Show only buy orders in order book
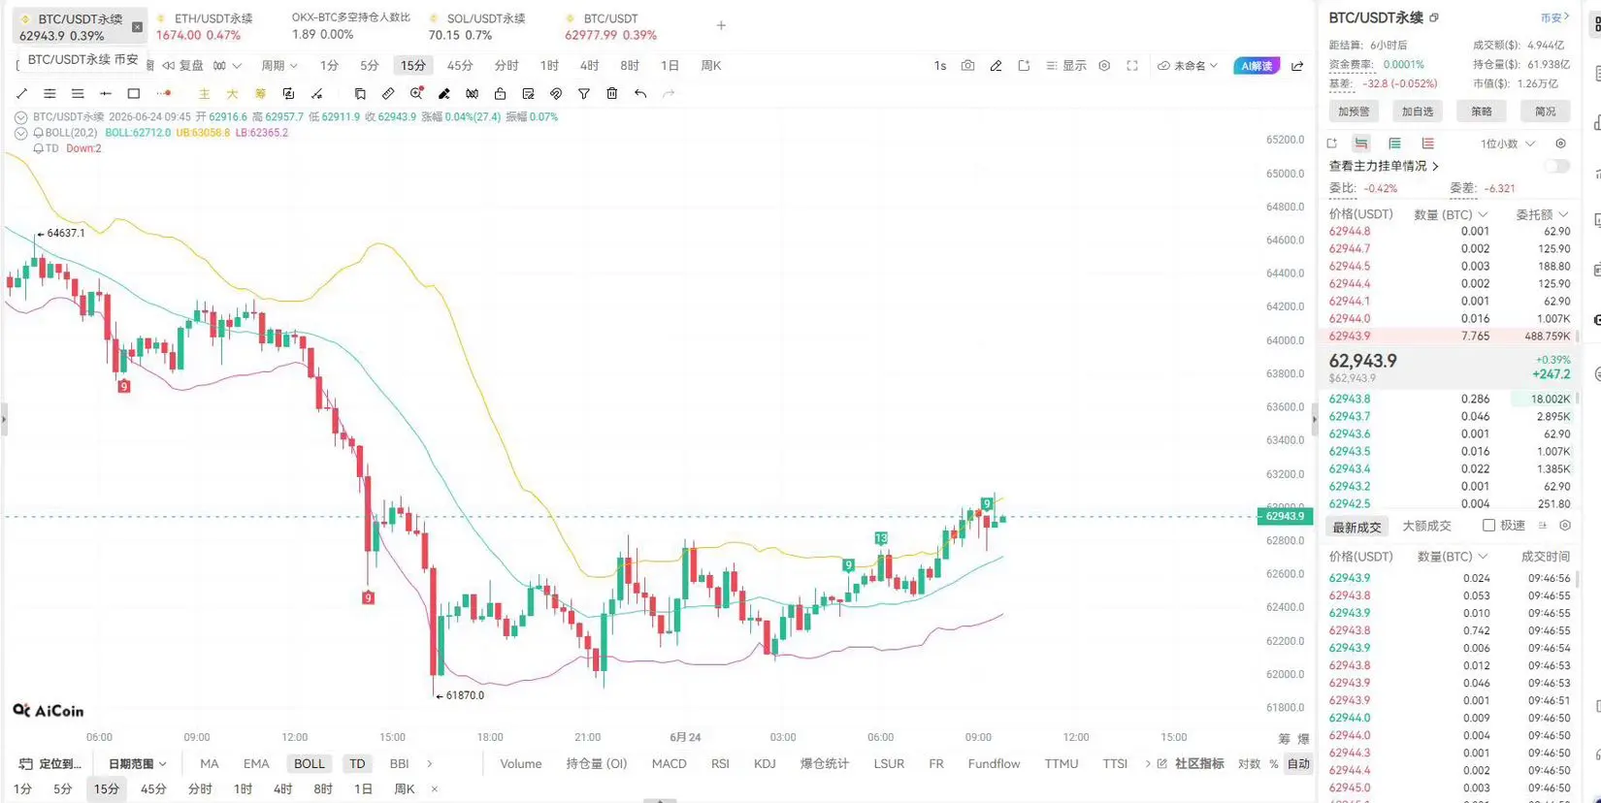Image resolution: width=1601 pixels, height=803 pixels. 1394,144
